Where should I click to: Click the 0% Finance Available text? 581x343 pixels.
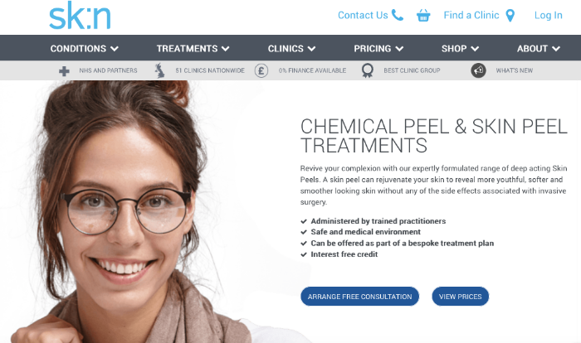point(312,70)
